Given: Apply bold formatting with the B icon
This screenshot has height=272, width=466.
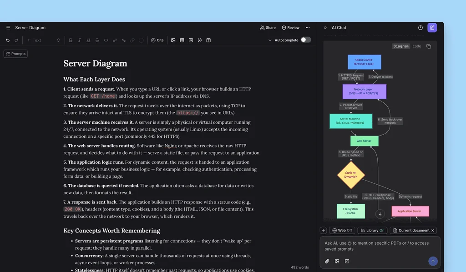Looking at the screenshot, I should [71, 40].
